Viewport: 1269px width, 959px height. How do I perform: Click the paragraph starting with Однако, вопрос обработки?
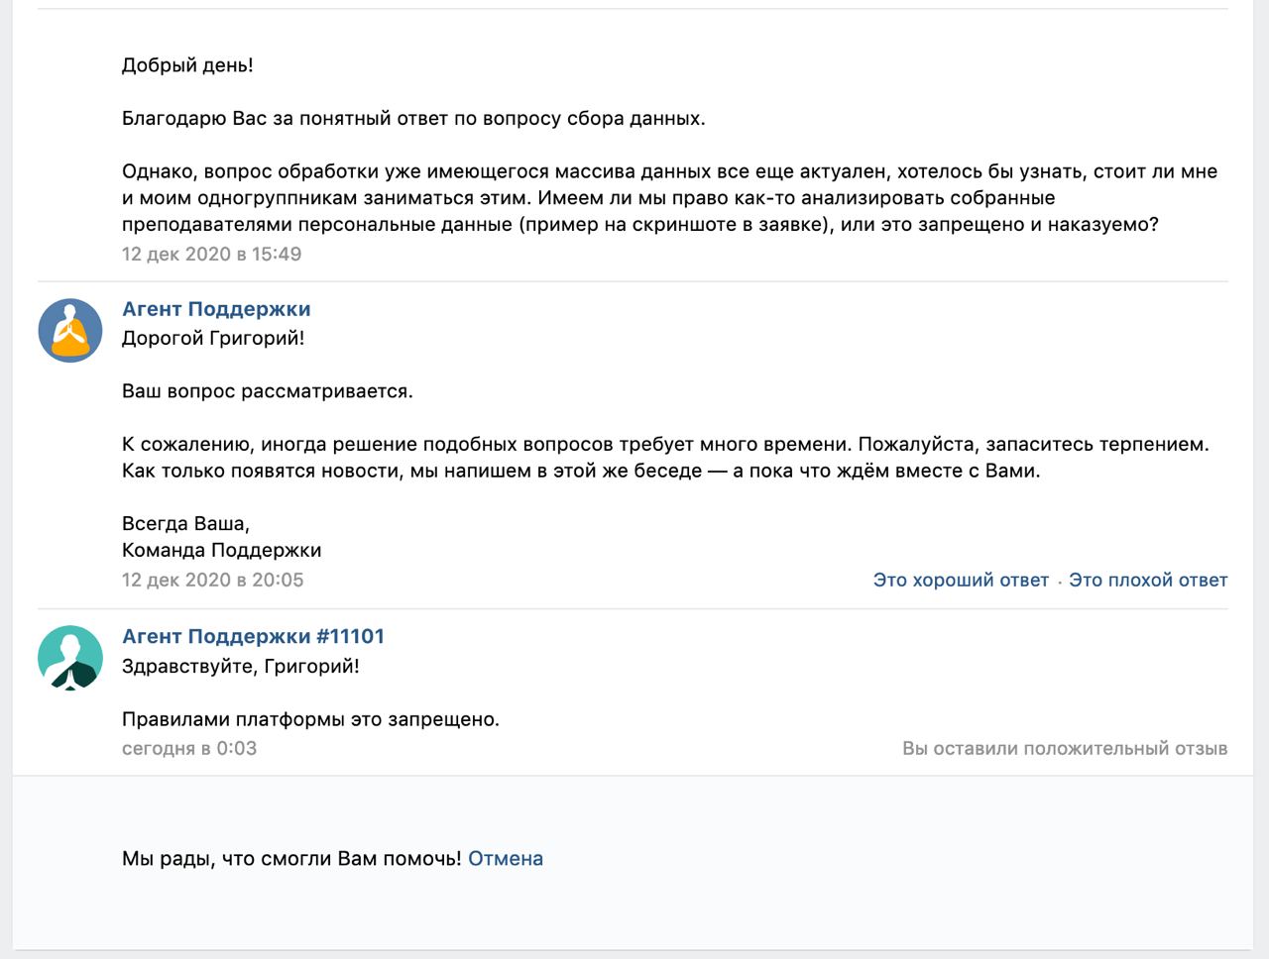pyautogui.click(x=670, y=198)
